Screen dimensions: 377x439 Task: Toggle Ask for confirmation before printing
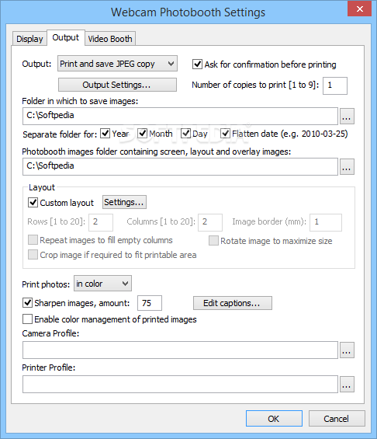pyautogui.click(x=197, y=64)
